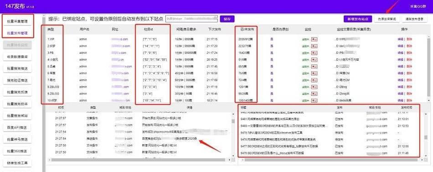The height and width of the screenshot is (172, 433).
Task: Edit the 1.WP site row
Action: [401, 39]
